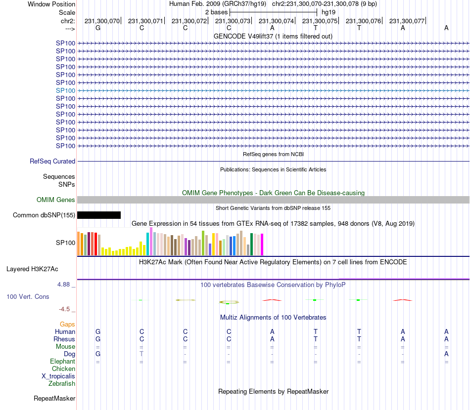Click the Mouse alignment row label
This screenshot has height=410, width=470.
coord(65,347)
